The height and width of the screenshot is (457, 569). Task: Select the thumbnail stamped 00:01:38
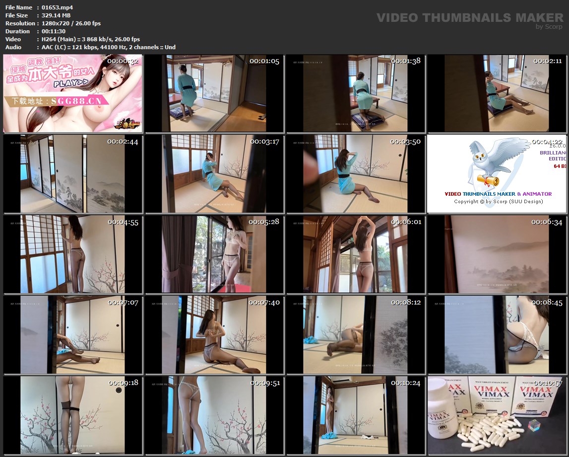[x=356, y=93]
